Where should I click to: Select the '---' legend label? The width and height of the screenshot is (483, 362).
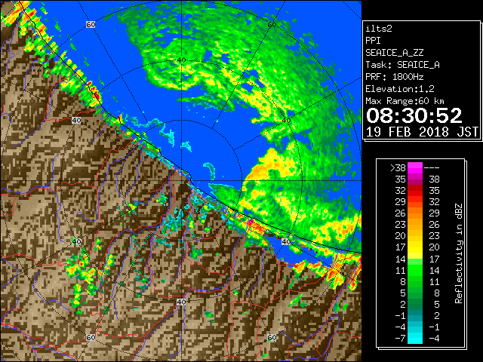click(x=432, y=167)
